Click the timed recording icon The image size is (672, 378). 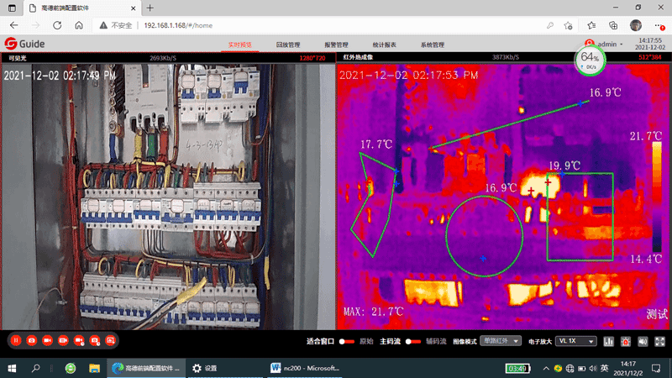point(78,341)
